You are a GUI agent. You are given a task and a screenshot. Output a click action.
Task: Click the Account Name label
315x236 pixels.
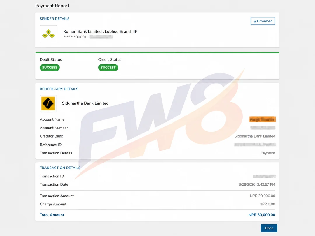[52, 119]
